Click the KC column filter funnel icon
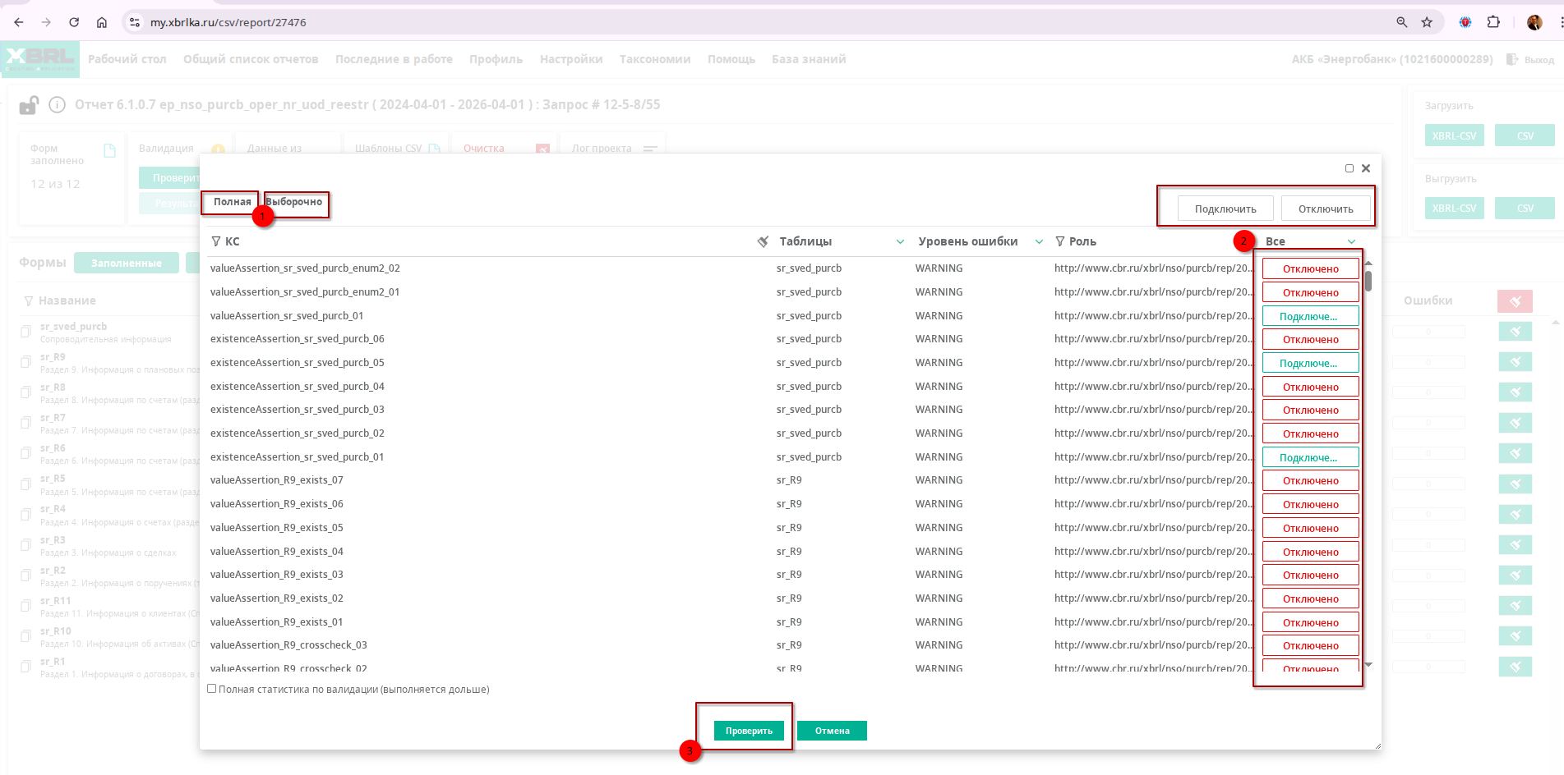The image size is (1564, 775). (x=215, y=241)
